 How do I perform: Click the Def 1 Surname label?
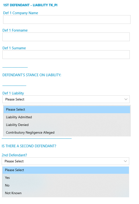pyautogui.click(x=14, y=48)
